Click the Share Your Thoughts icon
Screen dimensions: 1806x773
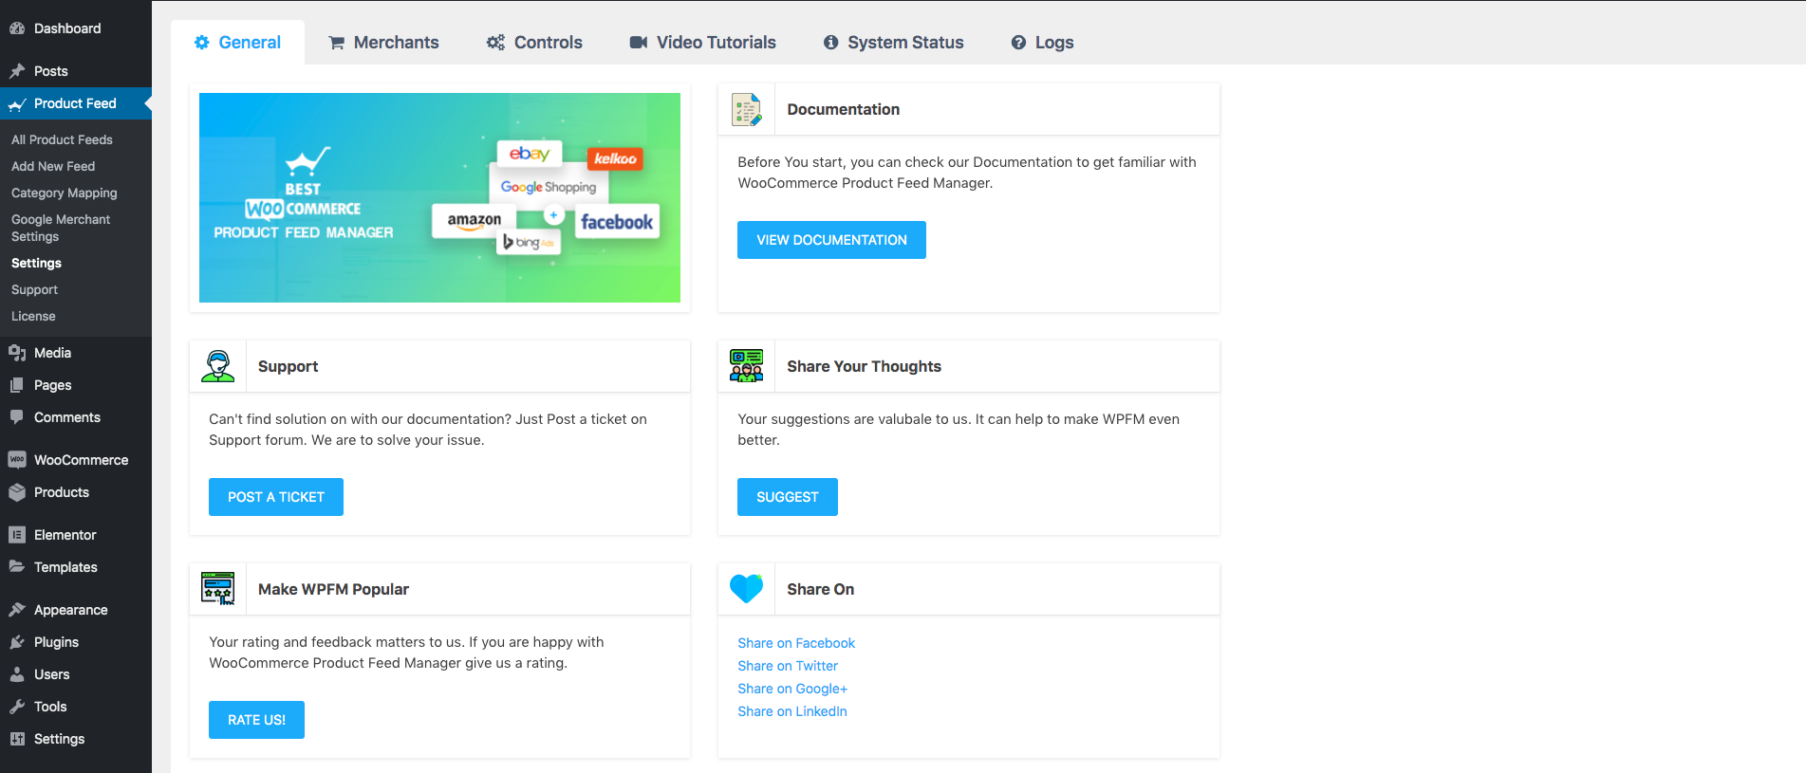747,366
